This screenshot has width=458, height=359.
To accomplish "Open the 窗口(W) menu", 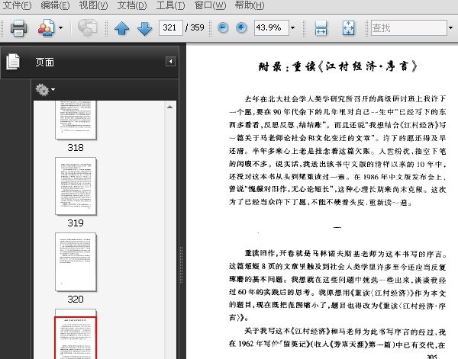I will pos(210,5).
